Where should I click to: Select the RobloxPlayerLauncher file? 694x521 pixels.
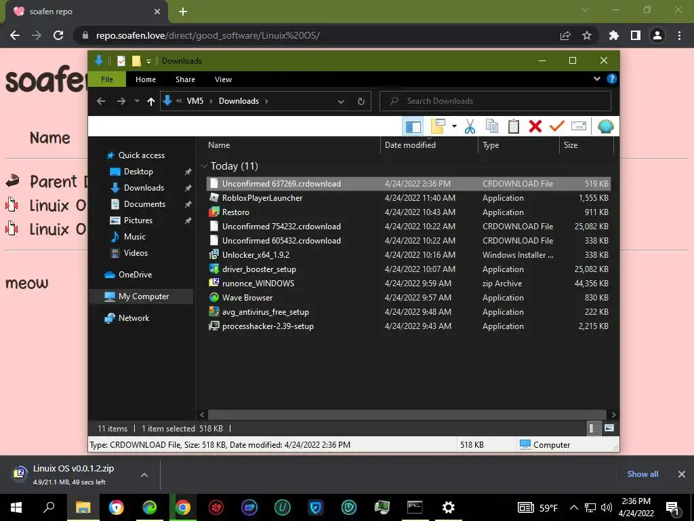(x=409, y=198)
